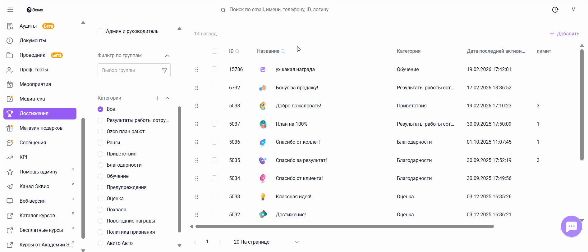Open Магазин подарков in the sidebar
588x252 pixels.
[41, 128]
